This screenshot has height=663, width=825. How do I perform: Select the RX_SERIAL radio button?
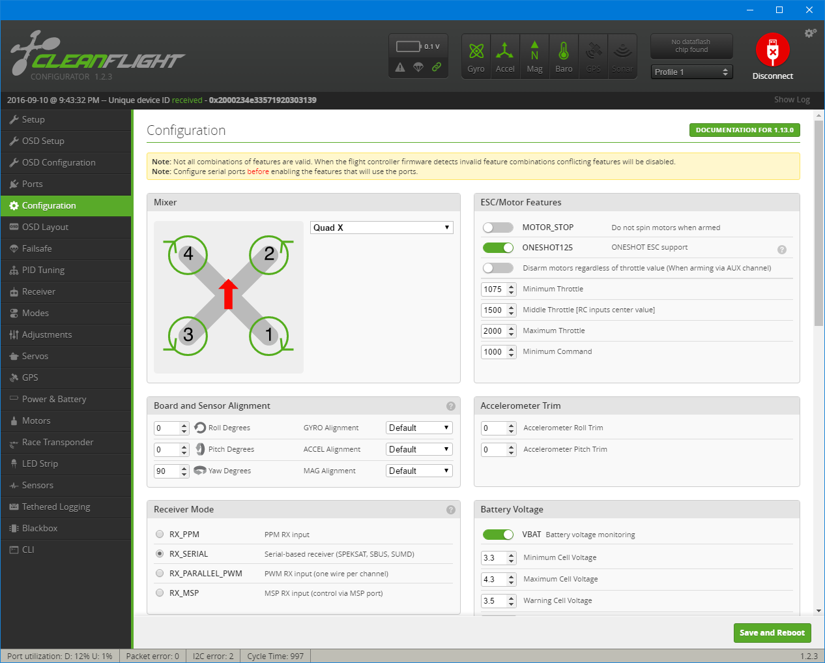pos(160,553)
